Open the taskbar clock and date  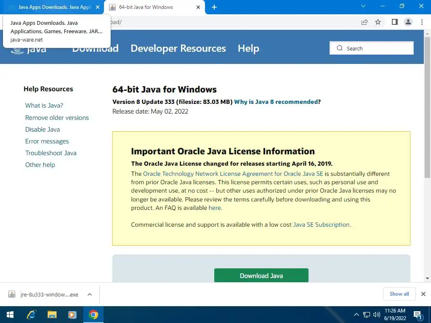[x=395, y=315]
